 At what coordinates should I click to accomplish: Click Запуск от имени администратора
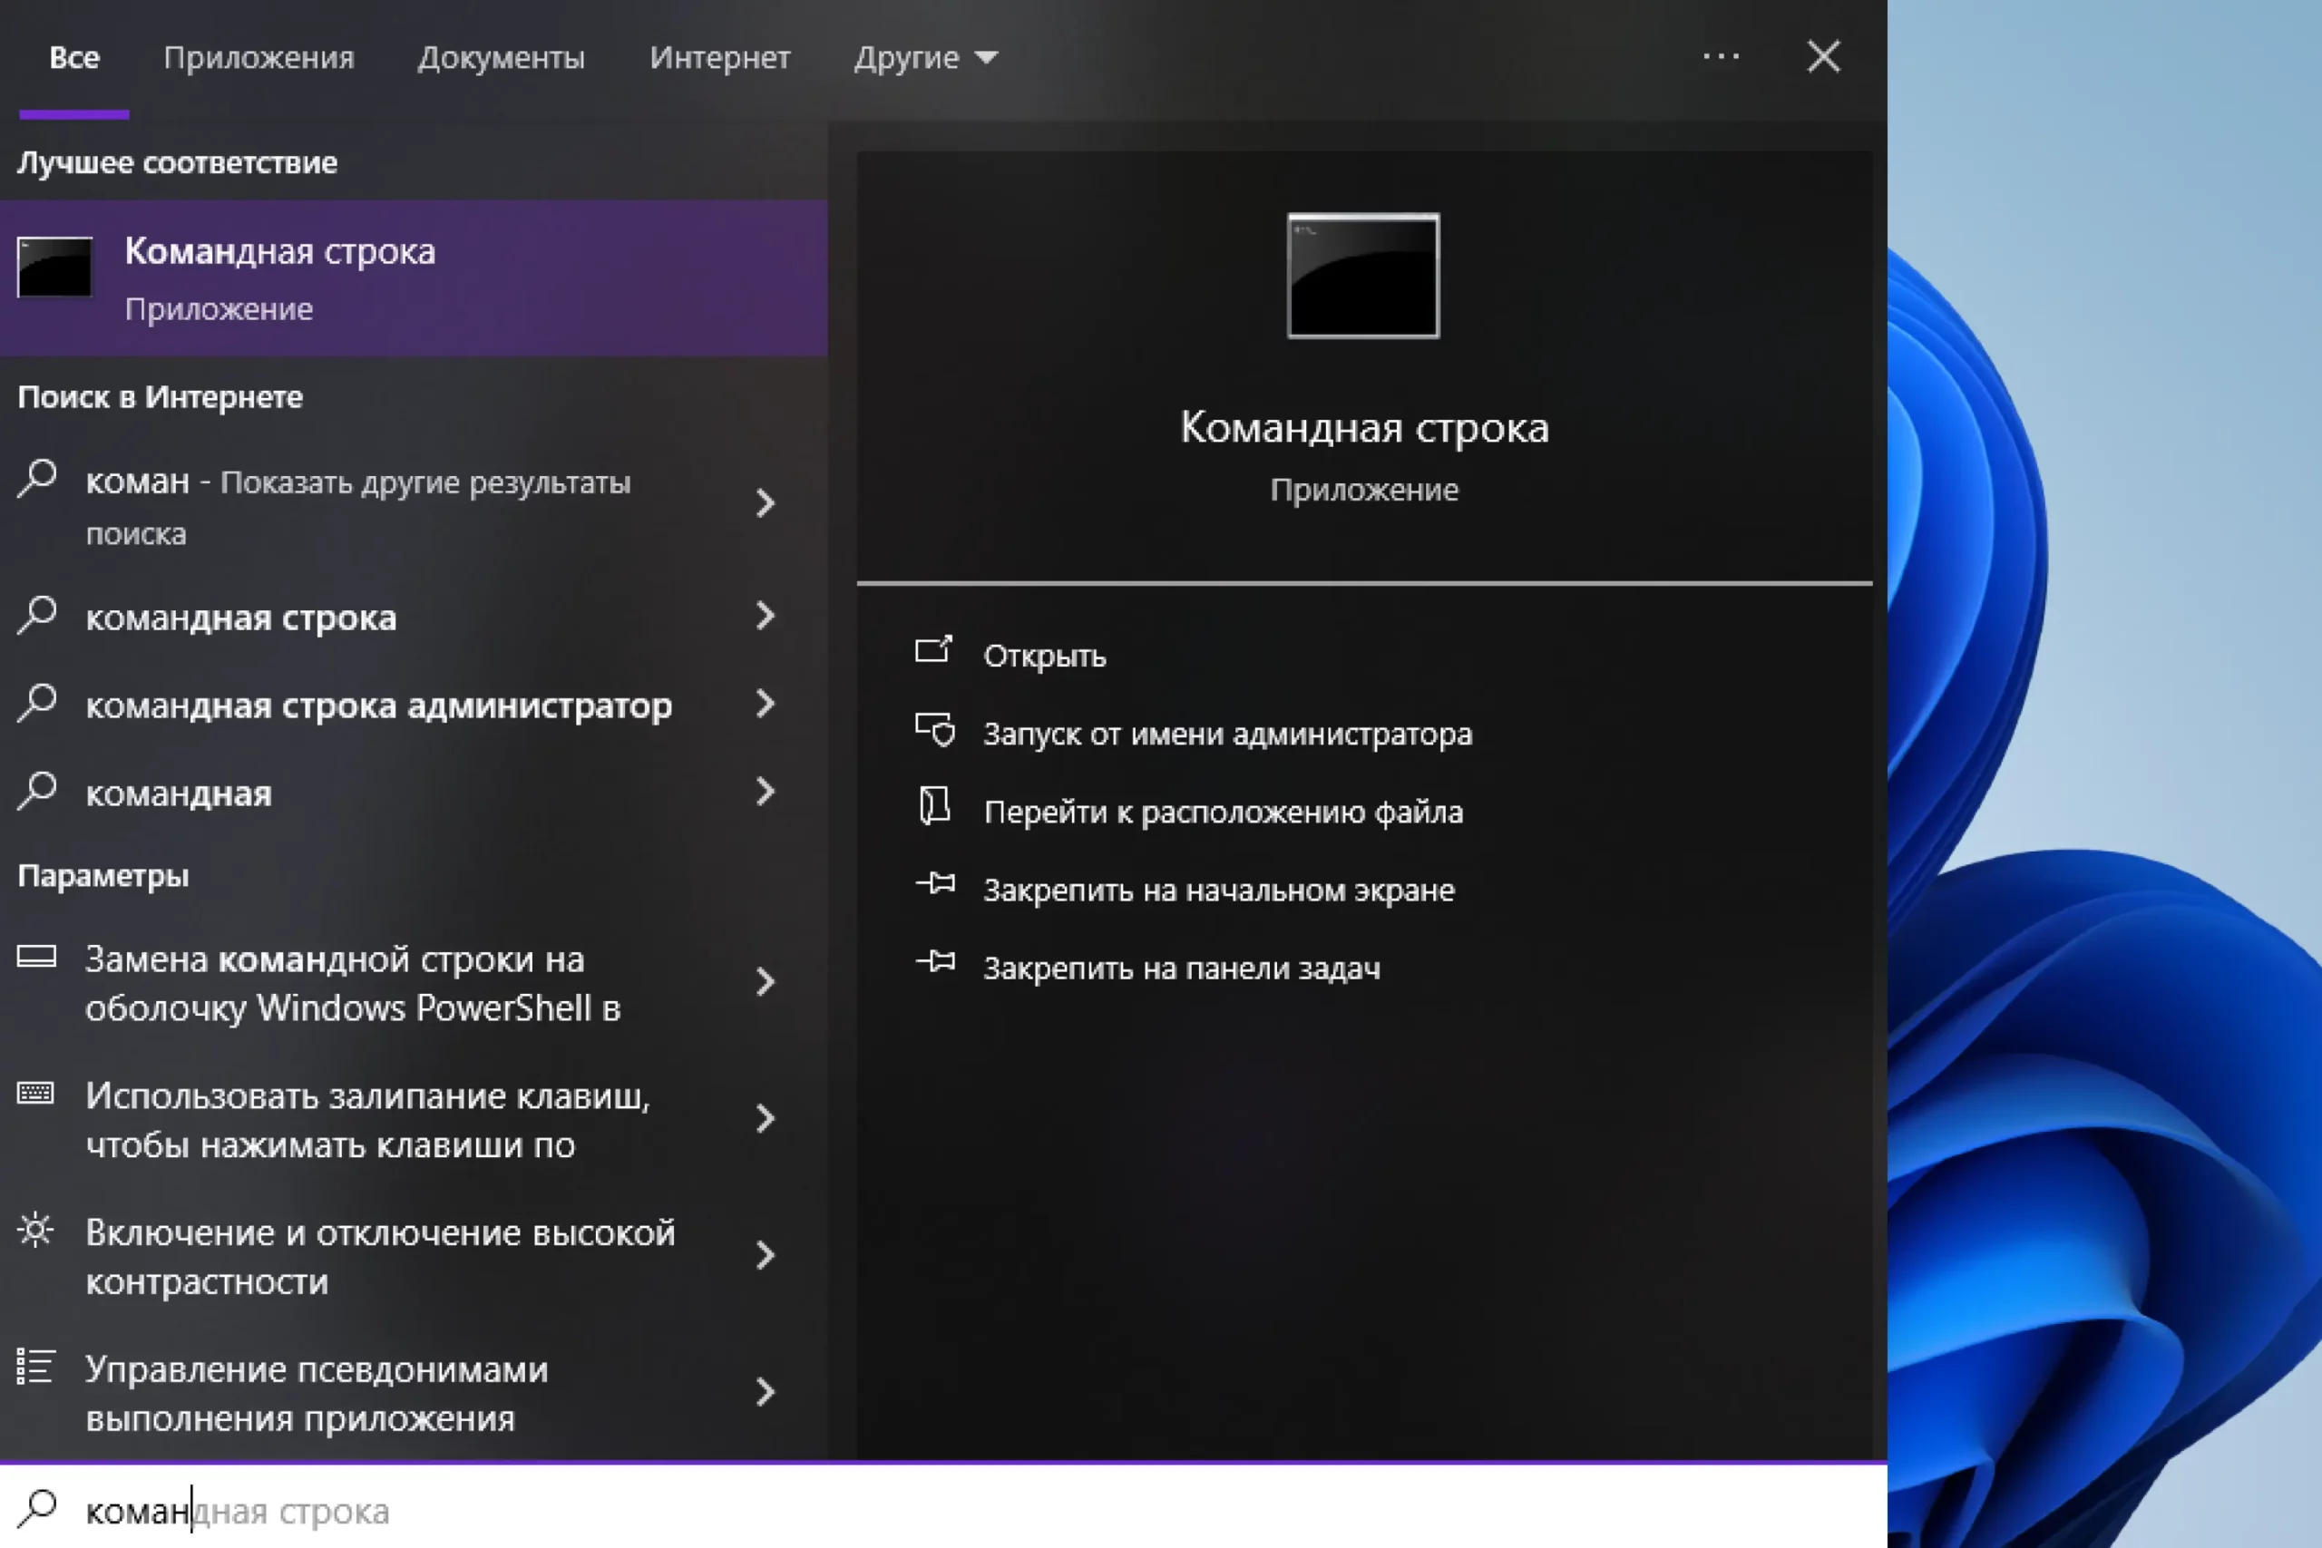(1227, 735)
